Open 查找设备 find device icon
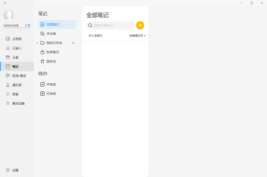 8,103
